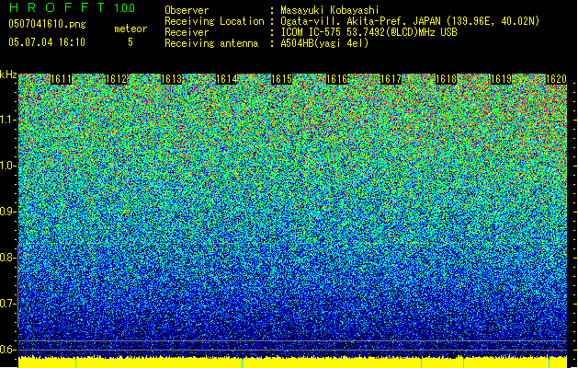Click the 0.9 kHz axis label

coord(7,212)
